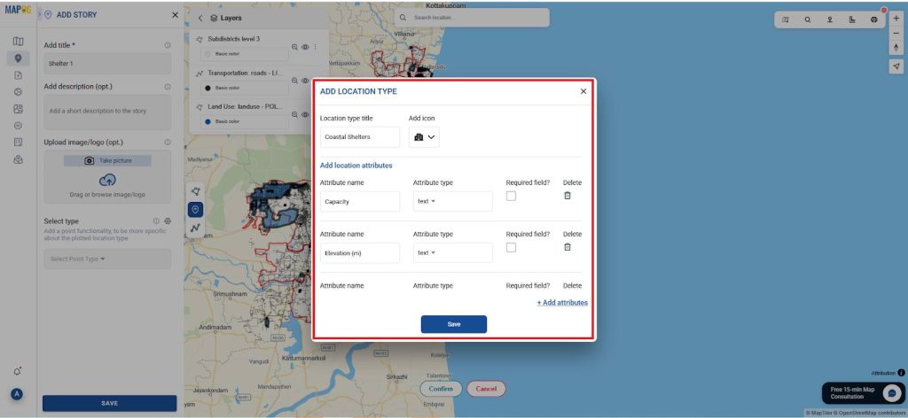Close the Add Story panel
The width and height of the screenshot is (908, 418).
tap(175, 15)
